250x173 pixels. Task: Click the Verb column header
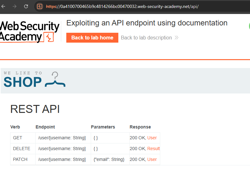click(15, 127)
